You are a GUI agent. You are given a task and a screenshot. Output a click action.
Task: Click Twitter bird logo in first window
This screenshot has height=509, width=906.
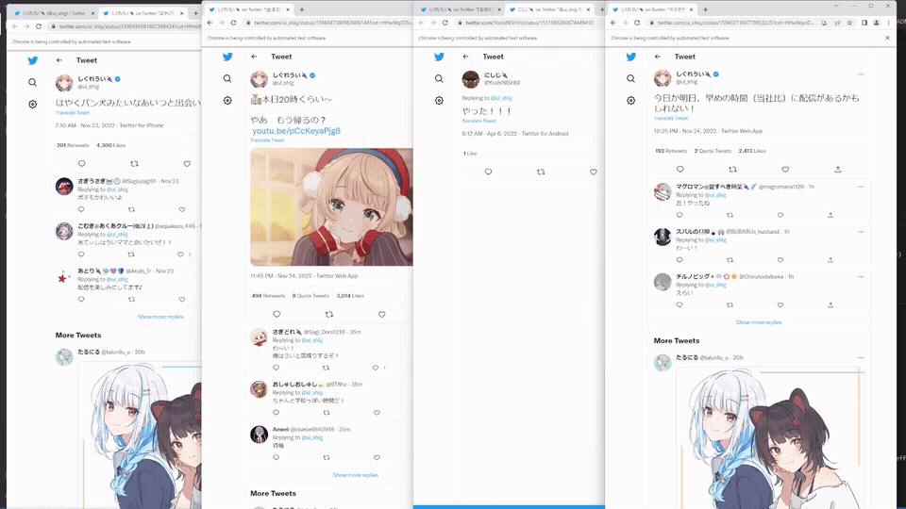click(x=33, y=60)
